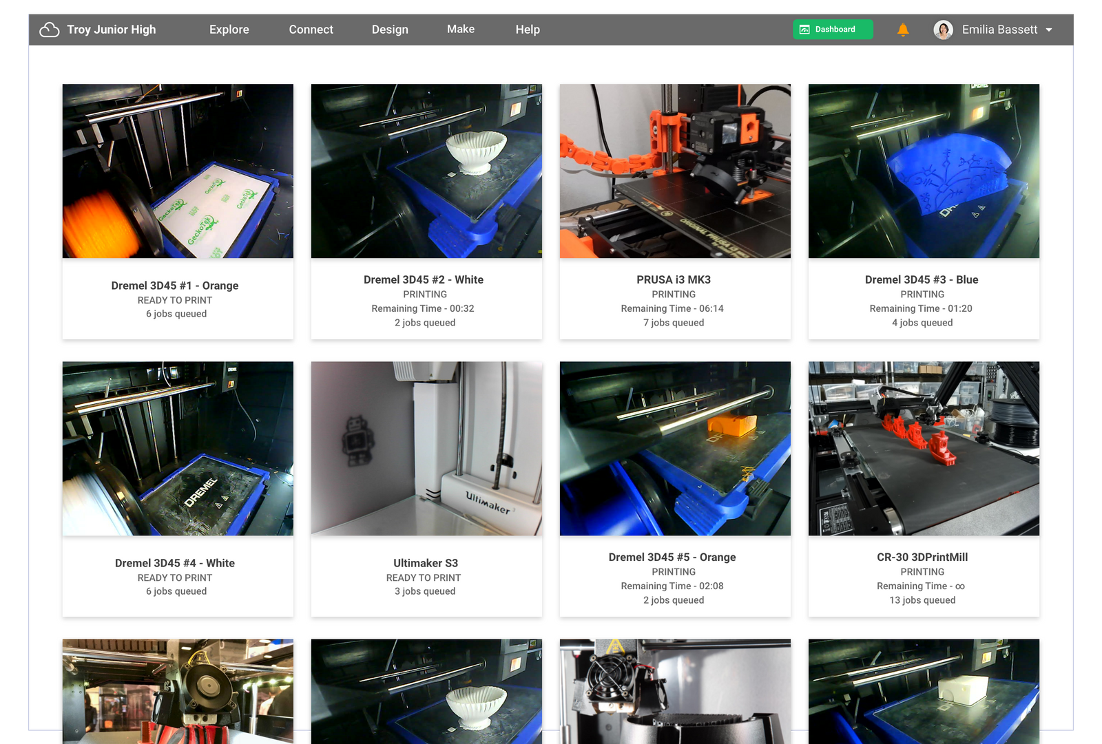Screen dimensions: 1102x744
Task: Open Dremel 3D45 #1 - Orange camera view
Action: tap(178, 171)
